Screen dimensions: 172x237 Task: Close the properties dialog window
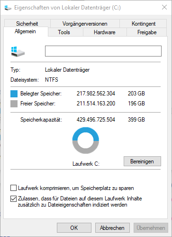coord(164,7)
